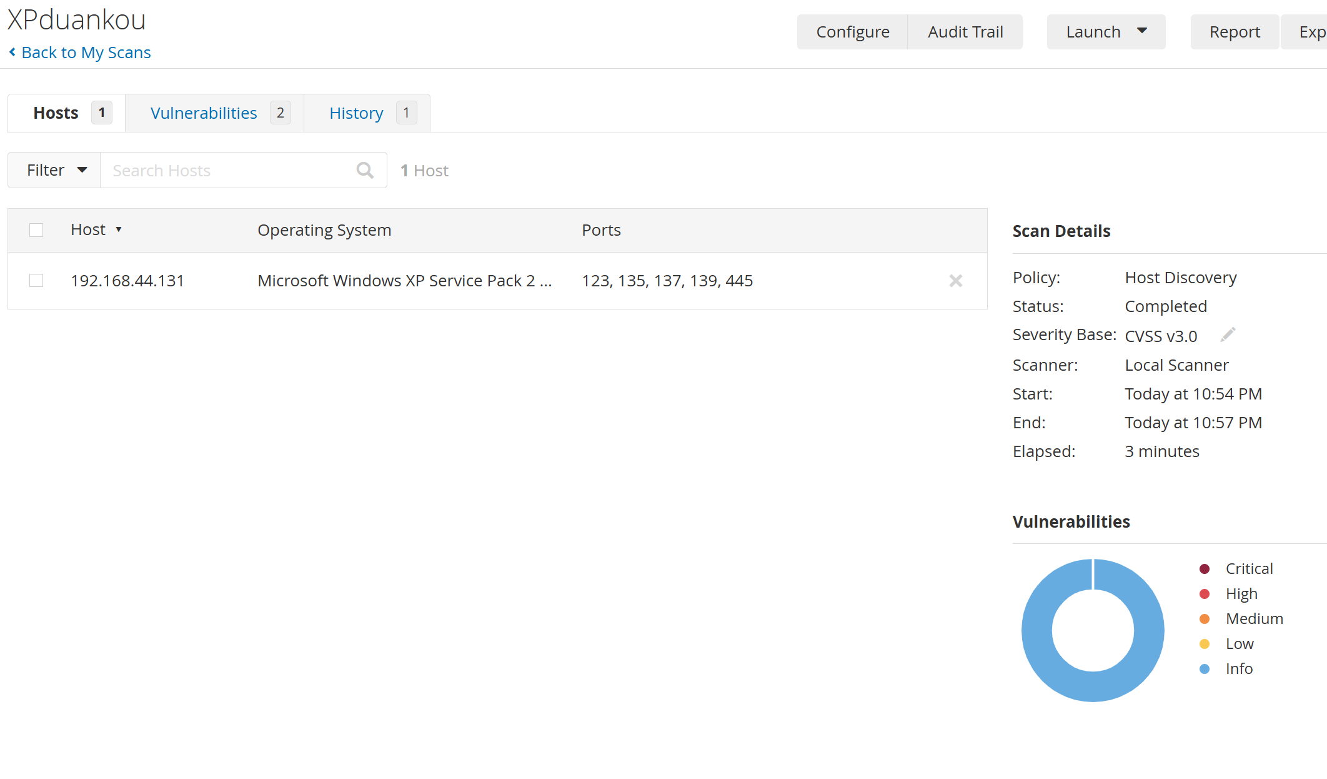Expand the Launch dropdown menu
This screenshot has width=1327, height=779.
pos(1106,32)
